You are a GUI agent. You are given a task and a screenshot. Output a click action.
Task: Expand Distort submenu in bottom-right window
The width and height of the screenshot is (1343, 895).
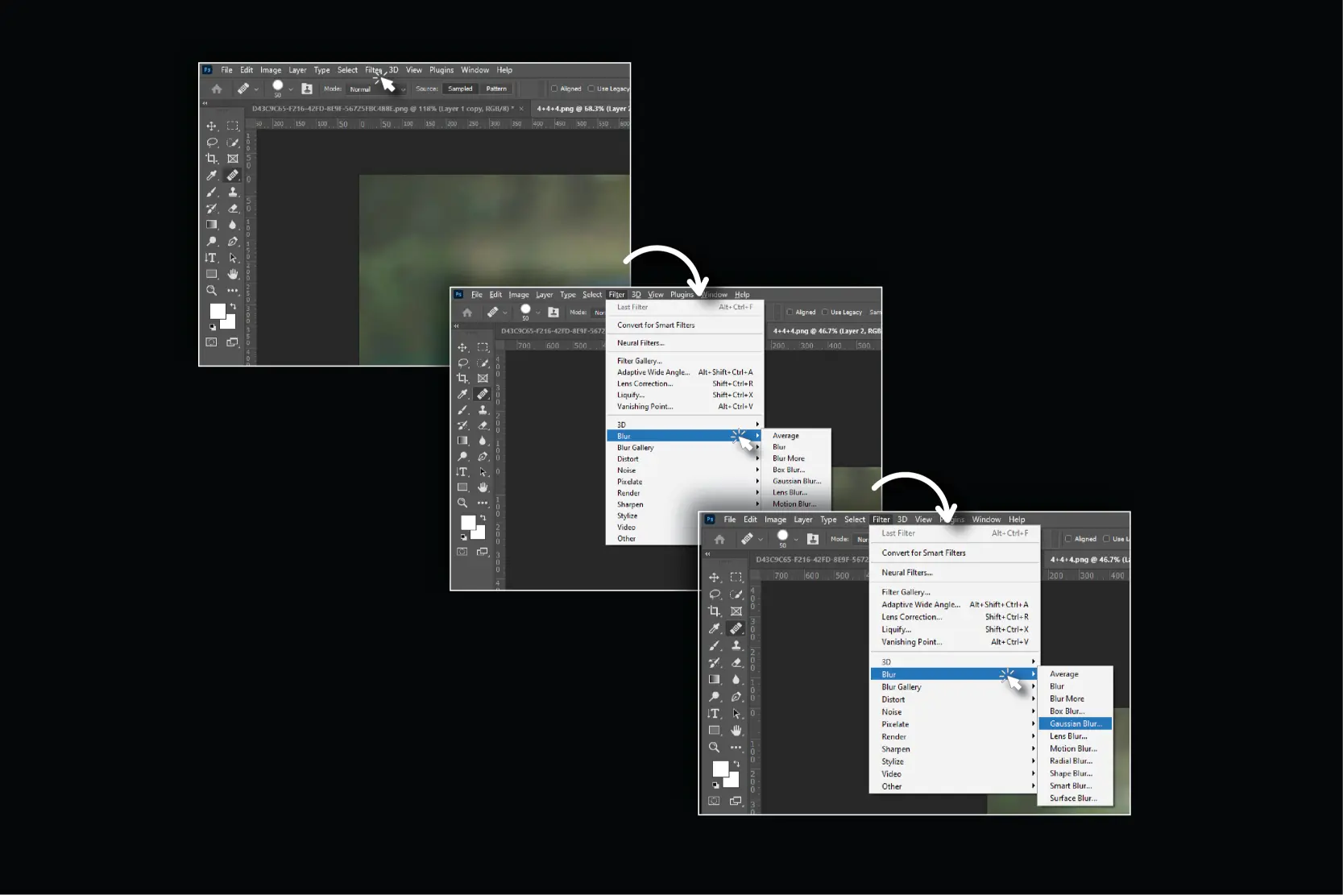955,699
